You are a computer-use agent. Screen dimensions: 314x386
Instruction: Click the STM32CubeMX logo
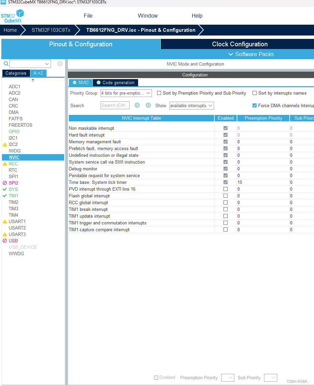click(x=12, y=16)
